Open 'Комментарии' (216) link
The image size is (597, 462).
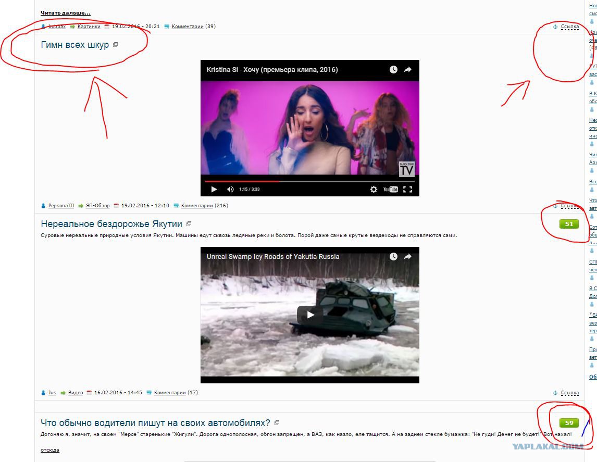pos(197,206)
